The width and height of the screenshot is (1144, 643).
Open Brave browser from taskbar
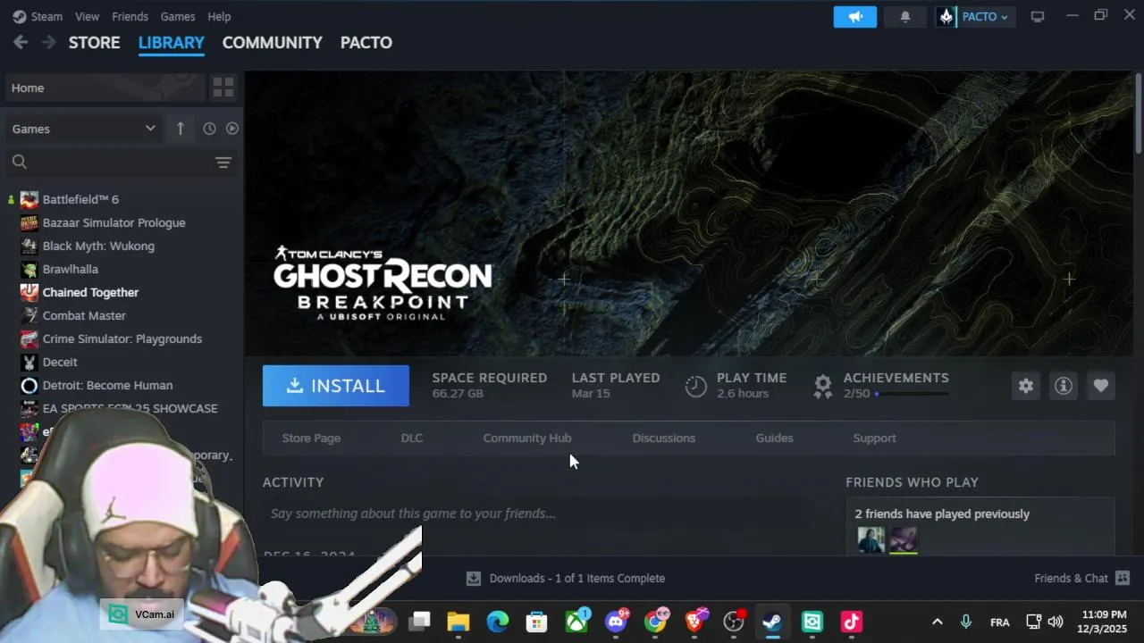pyautogui.click(x=694, y=622)
